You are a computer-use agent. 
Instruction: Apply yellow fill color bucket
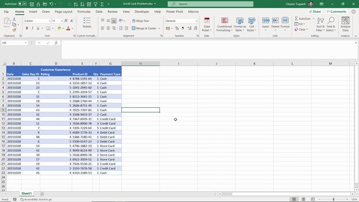coord(59,28)
